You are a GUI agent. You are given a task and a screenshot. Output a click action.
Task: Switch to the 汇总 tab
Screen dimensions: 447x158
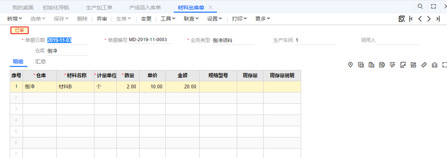[x=41, y=61]
